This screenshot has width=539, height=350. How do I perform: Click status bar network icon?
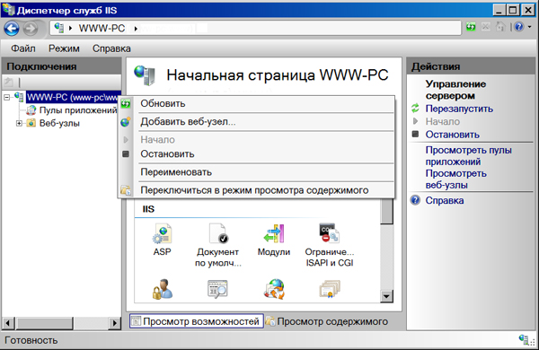[525, 339]
